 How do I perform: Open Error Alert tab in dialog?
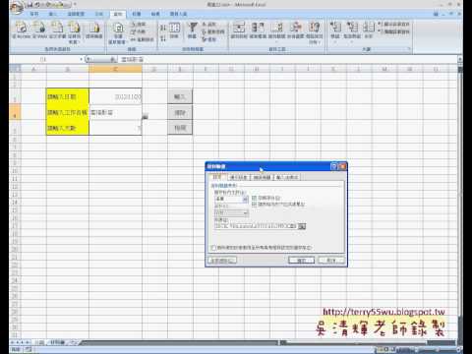pos(262,177)
